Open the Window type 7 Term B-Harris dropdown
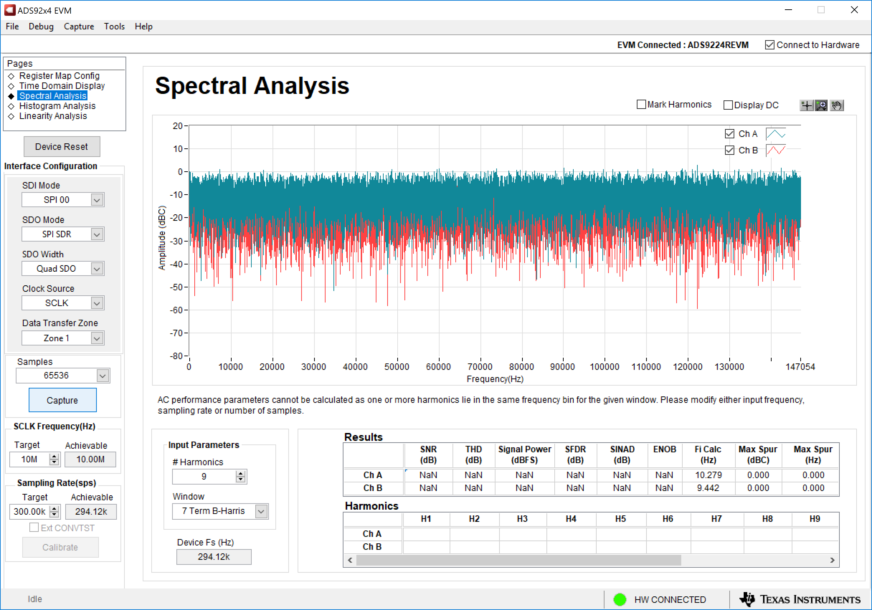 coord(261,511)
